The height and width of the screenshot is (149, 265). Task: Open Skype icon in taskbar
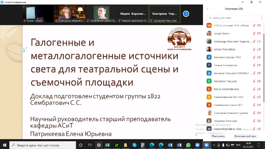pos(134,145)
